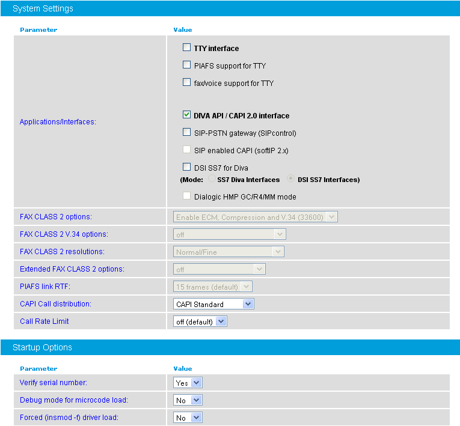Screen dimensions: 460x426
Task: Select SS7 Diva Interfaces radio button
Action: 211,179
